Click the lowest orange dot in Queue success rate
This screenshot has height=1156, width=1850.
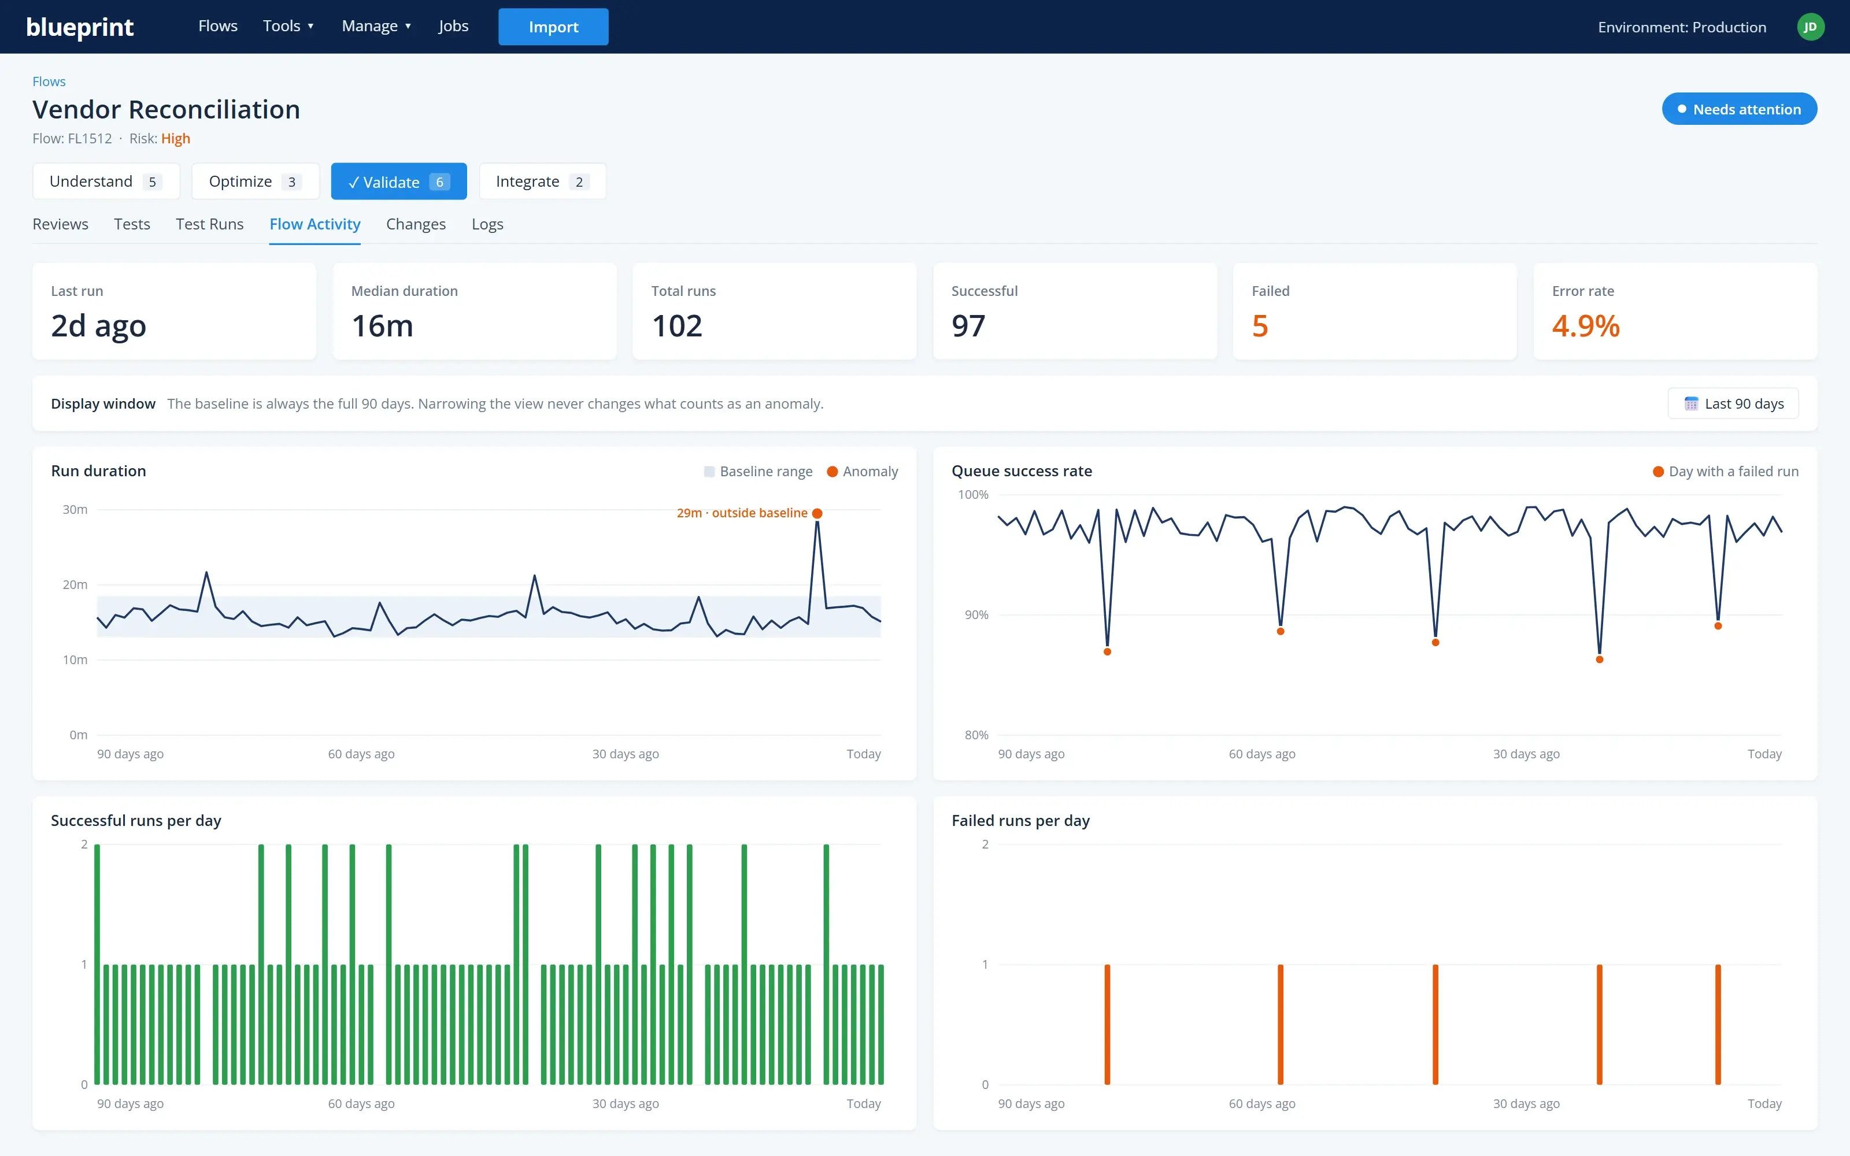coord(1599,660)
